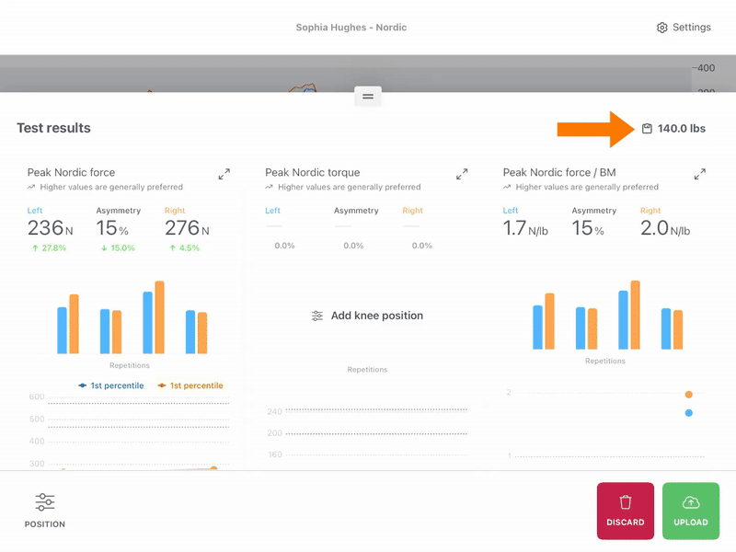Open the Position sliders icon
The image size is (736, 552).
[x=45, y=502]
